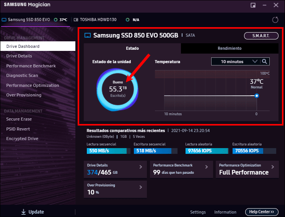The image size is (285, 217).
Task: Open Performance Optimization in sidebar
Action: pyautogui.click(x=33, y=85)
